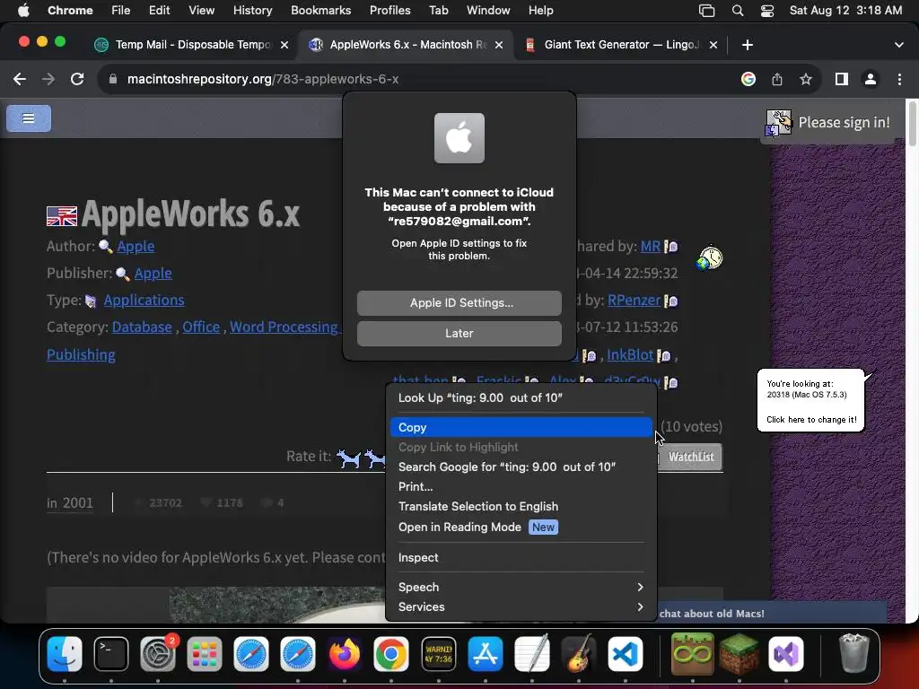Click the WatchList button
Viewport: 919px width, 689px height.
690,457
